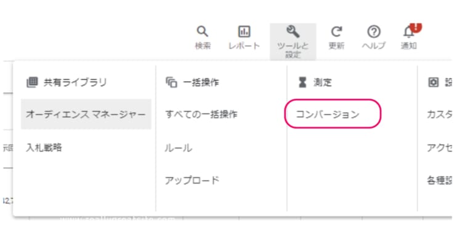Open the 通知 bell notifications icon
Screen dimensions: 473x236
pyautogui.click(x=409, y=31)
